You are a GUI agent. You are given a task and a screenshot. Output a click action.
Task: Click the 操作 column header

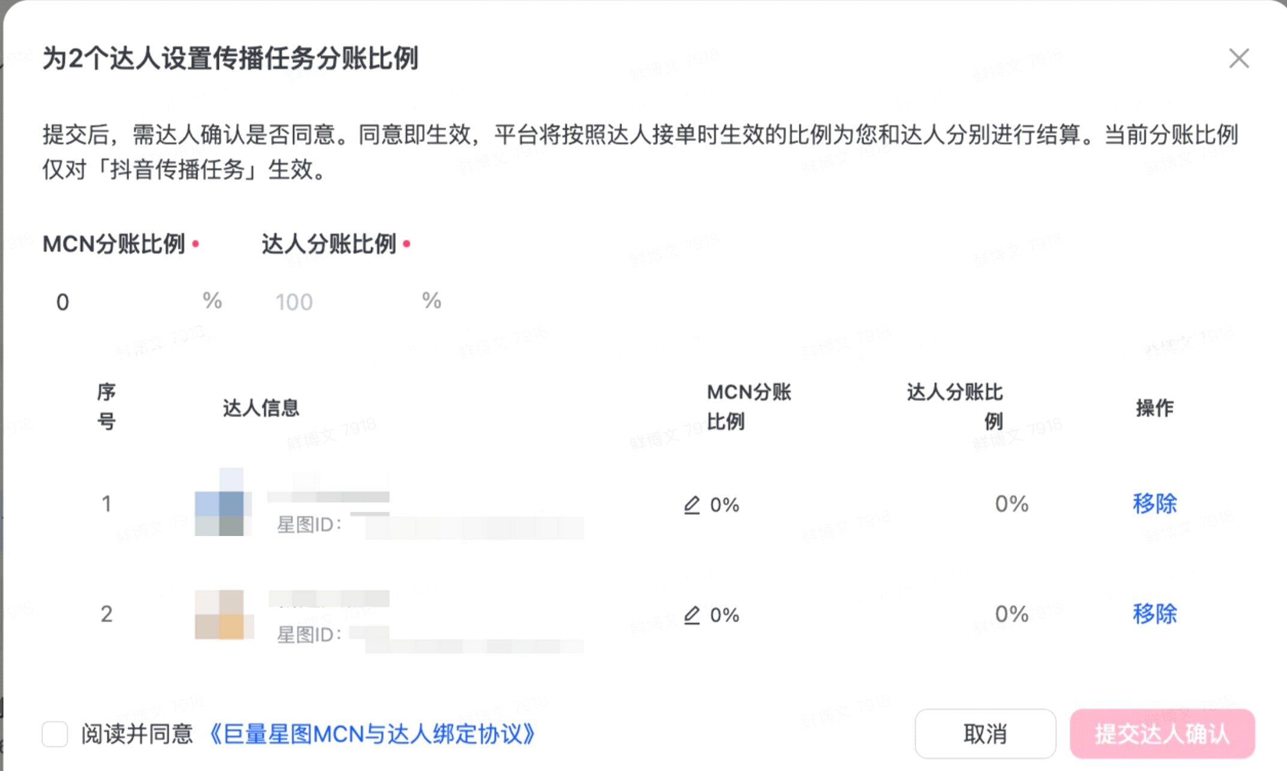pyautogui.click(x=1154, y=408)
